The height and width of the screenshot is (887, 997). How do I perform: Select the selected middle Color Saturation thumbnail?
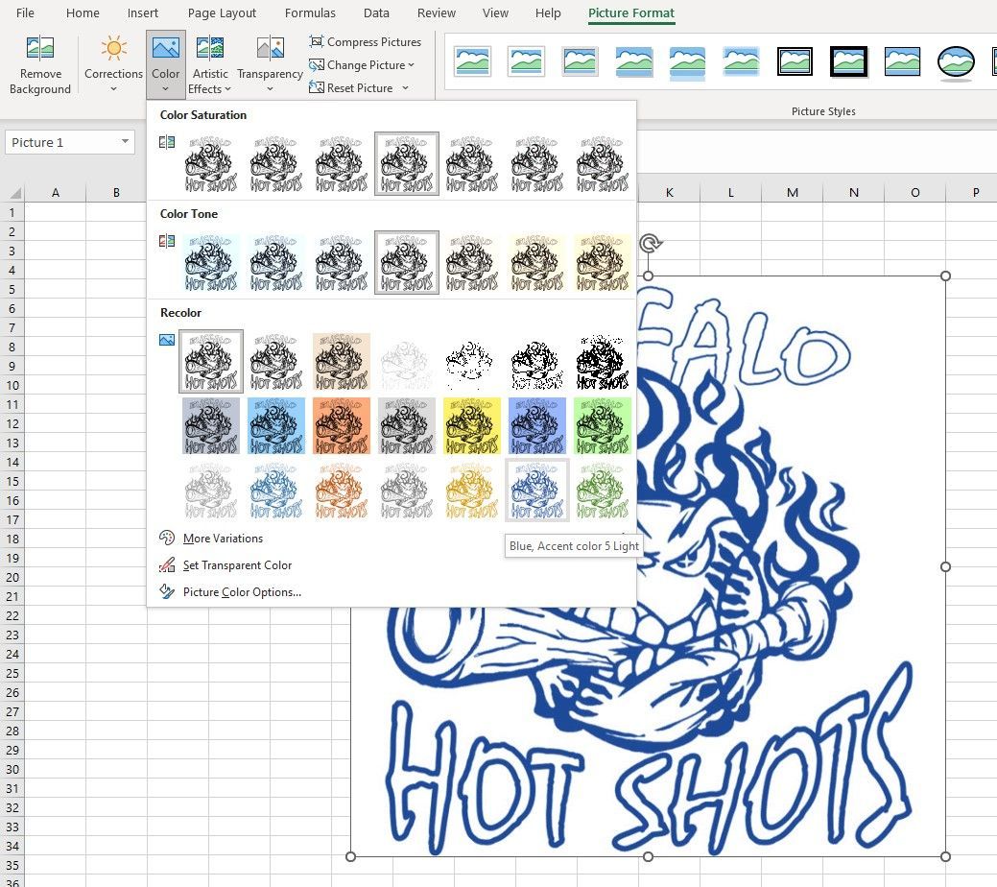tap(406, 163)
